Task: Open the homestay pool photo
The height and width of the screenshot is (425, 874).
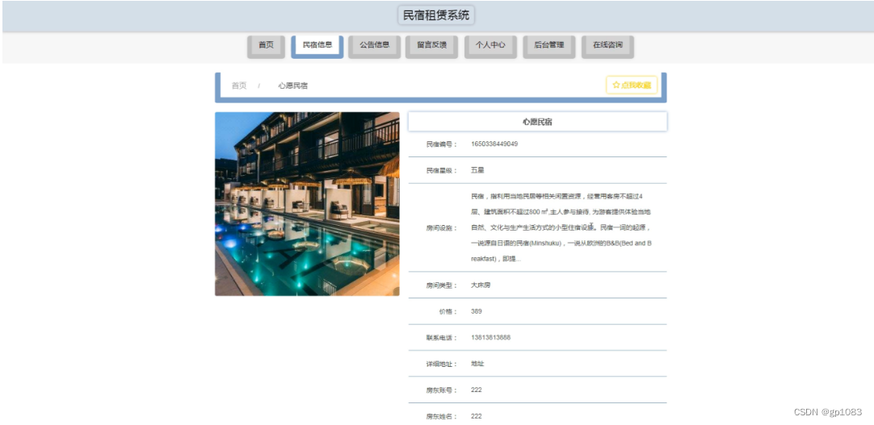Action: click(x=307, y=203)
